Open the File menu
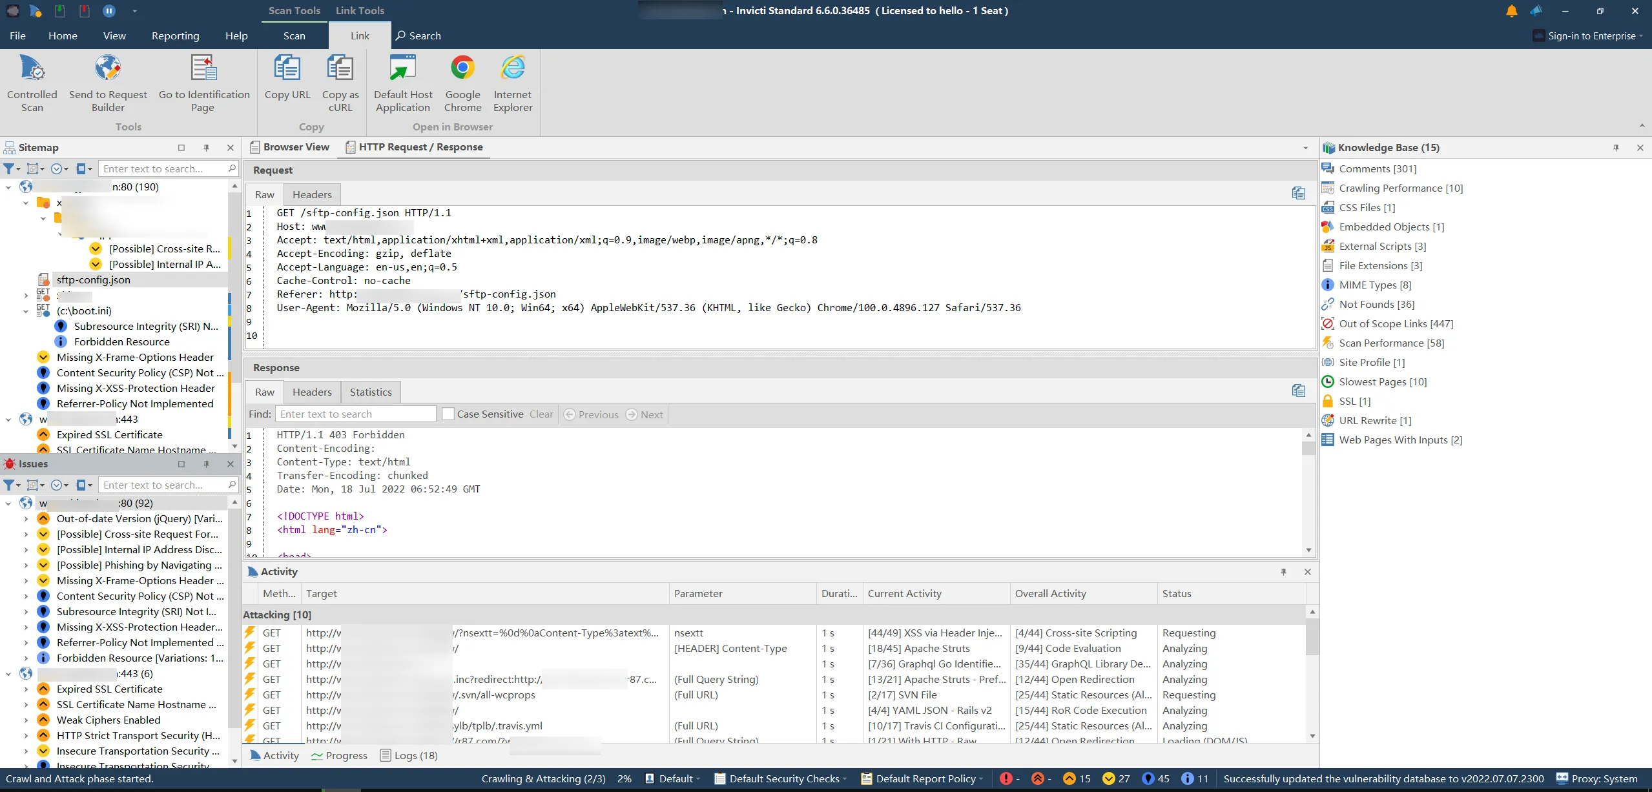The width and height of the screenshot is (1652, 792). point(17,36)
